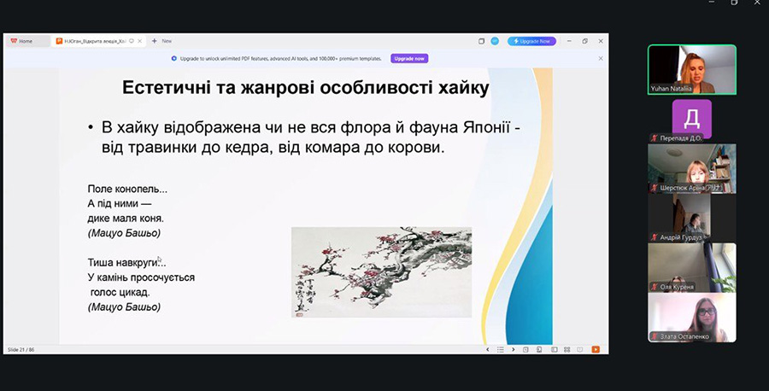Select Шерстюк Аріна video tile
769x391 pixels.
[x=692, y=168]
